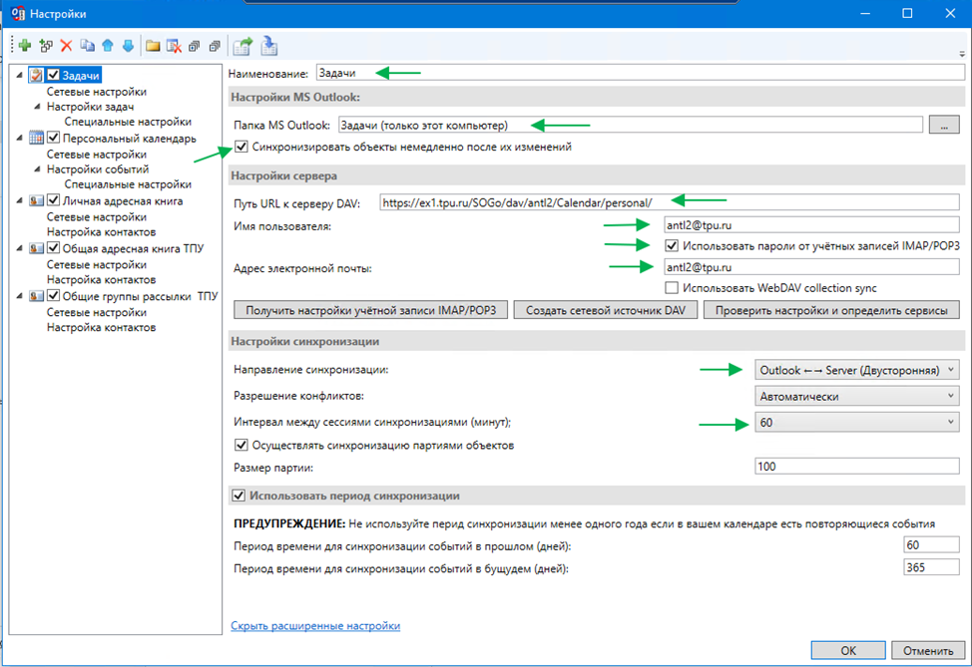This screenshot has width=972, height=667.
Task: Open the toolbar overflow arrow at the toolbar's right end
Action: pyautogui.click(x=962, y=53)
